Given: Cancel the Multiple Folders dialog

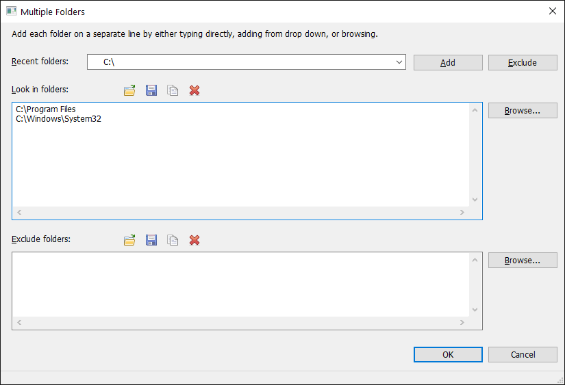Looking at the screenshot, I should pyautogui.click(x=523, y=354).
